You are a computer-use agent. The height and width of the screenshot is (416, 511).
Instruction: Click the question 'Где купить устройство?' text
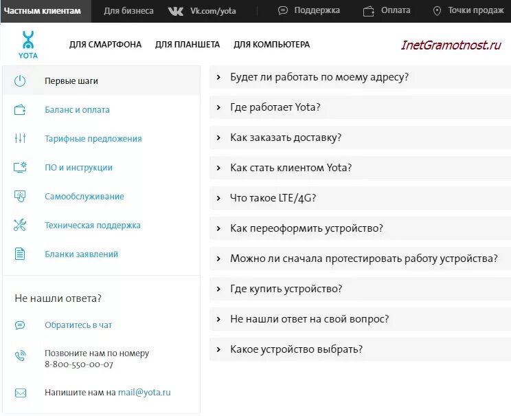[286, 289]
